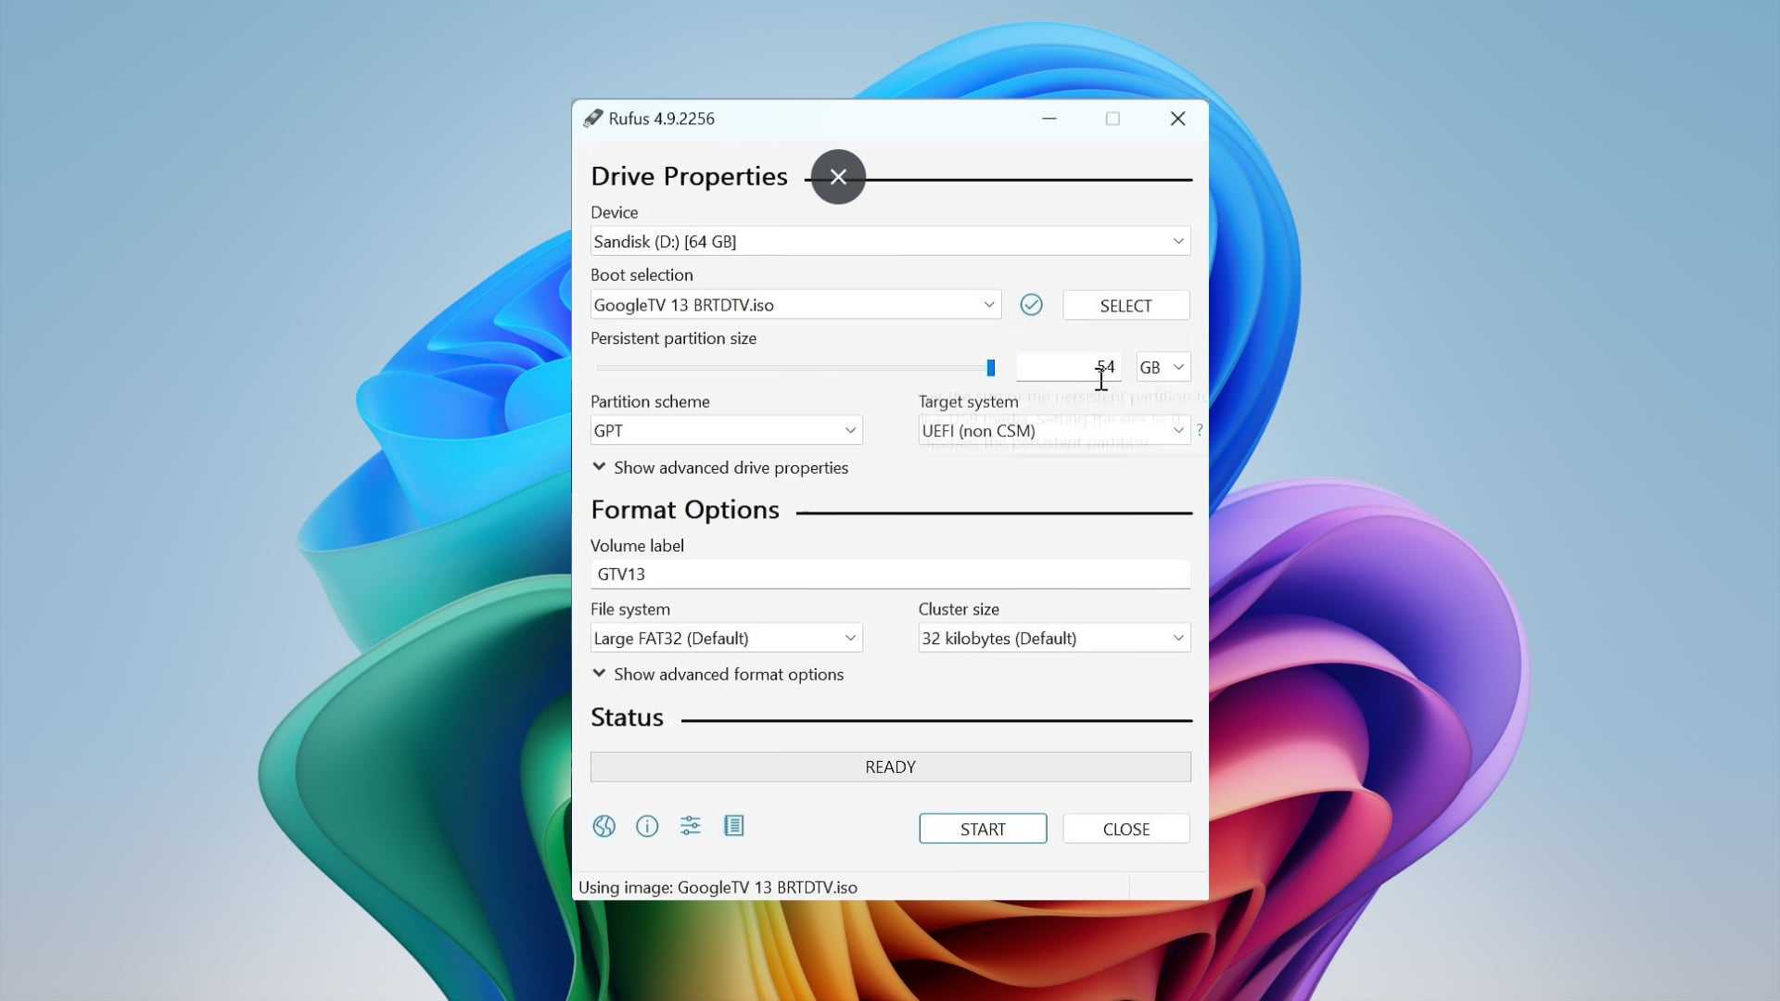Screen dimensions: 1780x1001
Task: Click the persistent partition size slider handle
Action: 990,368
